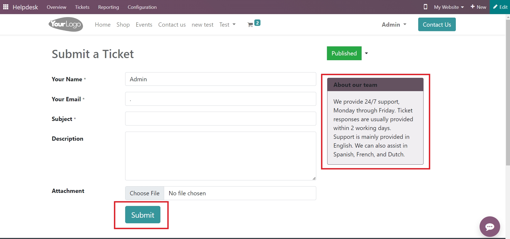The height and width of the screenshot is (239, 510).
Task: Click the Choose File attachment button
Action: [x=145, y=193]
